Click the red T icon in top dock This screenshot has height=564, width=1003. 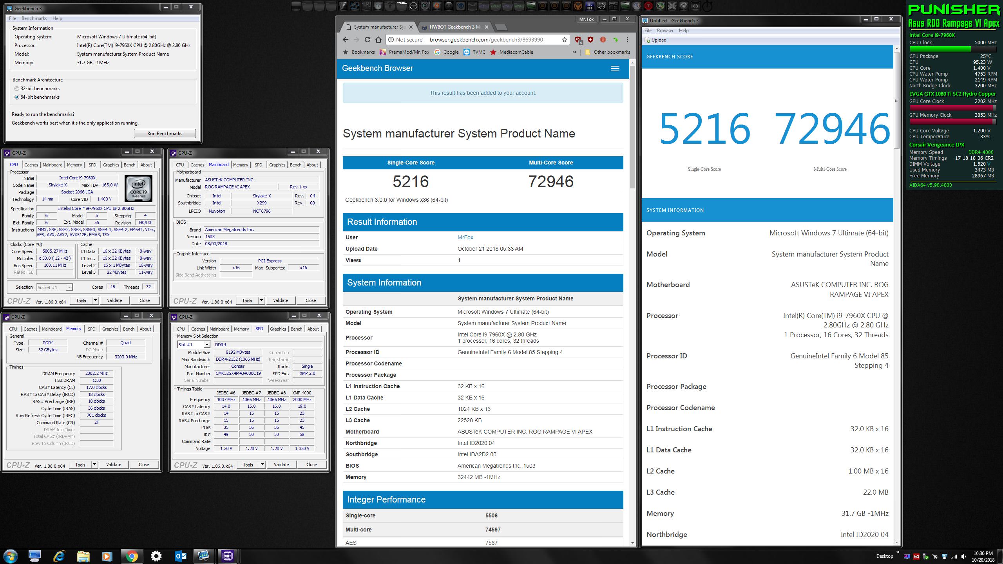click(x=648, y=6)
